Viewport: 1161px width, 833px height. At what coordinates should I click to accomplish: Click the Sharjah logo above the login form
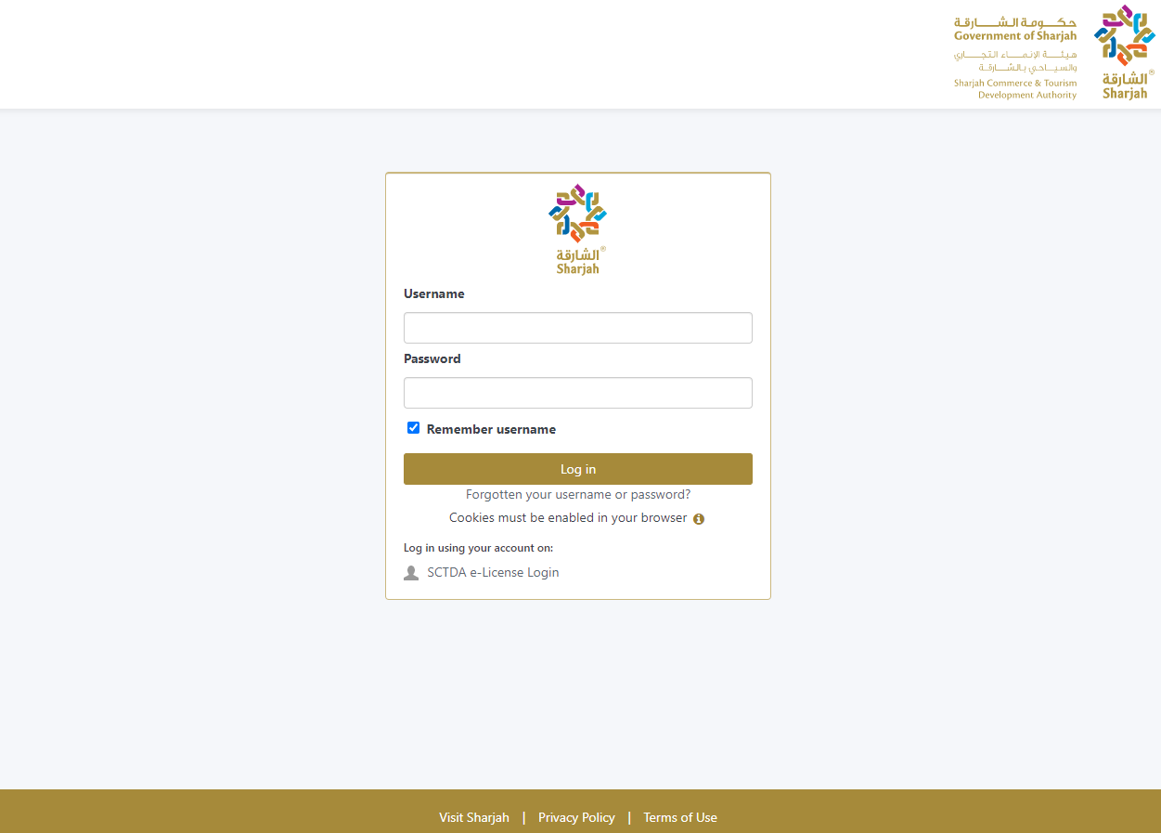tap(577, 228)
